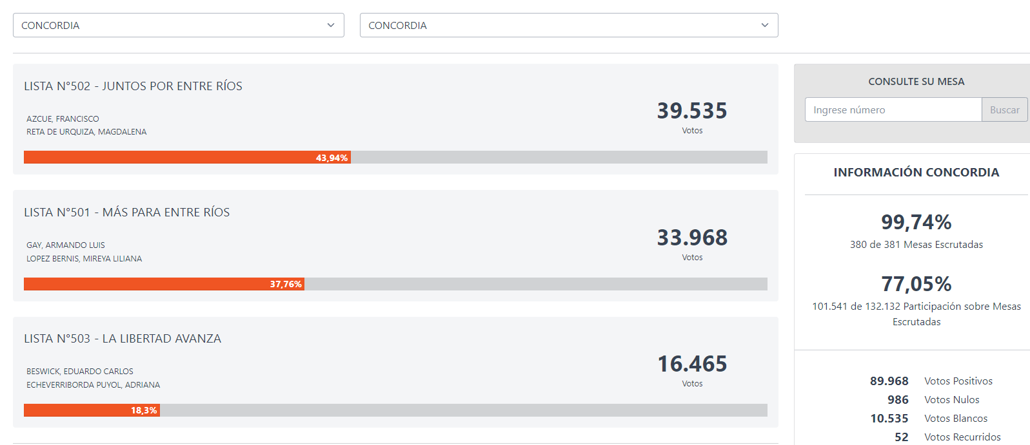Click the 99,74% mesas escrutadas figure
This screenshot has width=1030, height=445.
point(916,222)
